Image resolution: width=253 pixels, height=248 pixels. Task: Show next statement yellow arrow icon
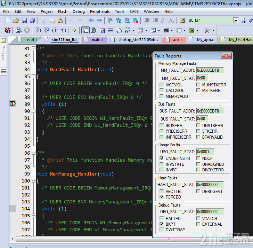pyautogui.click(x=74, y=30)
